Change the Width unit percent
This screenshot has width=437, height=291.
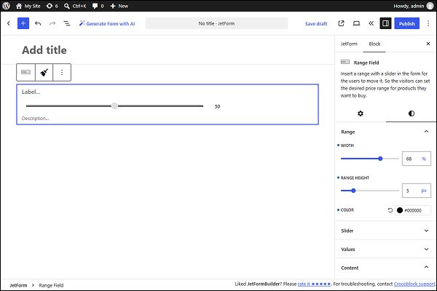424,159
